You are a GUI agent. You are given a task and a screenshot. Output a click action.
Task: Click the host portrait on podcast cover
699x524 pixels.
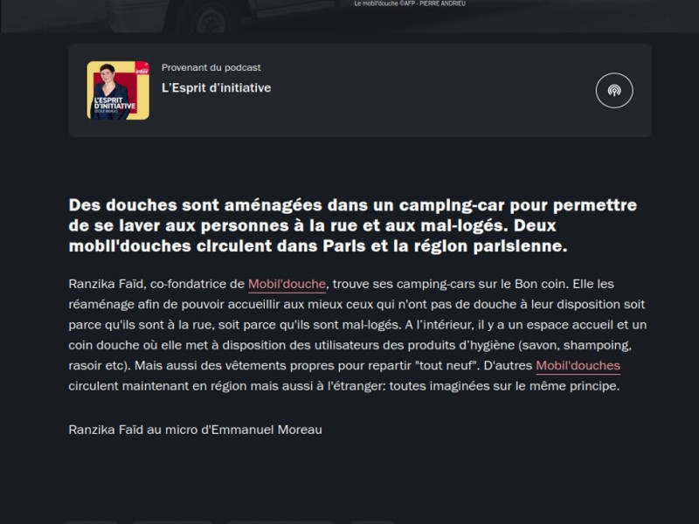[110, 91]
